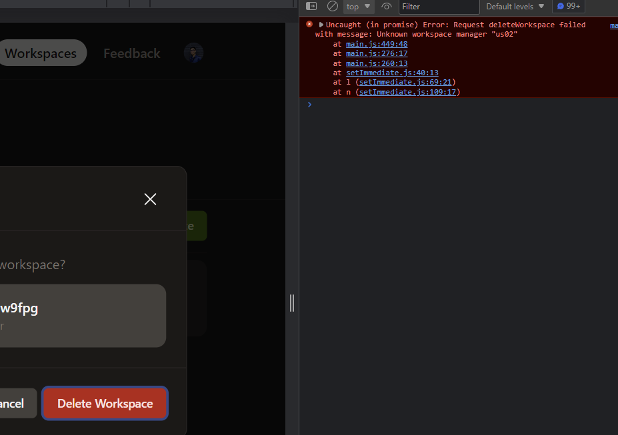Clear the DevTools console
This screenshot has height=435, width=618.
(333, 6)
